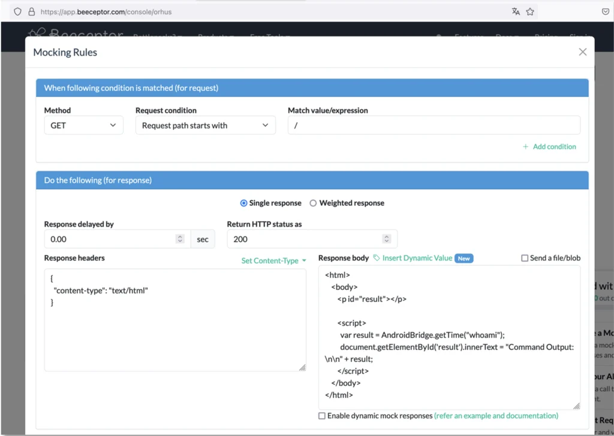This screenshot has width=614, height=436.
Task: Tick Enable dynamic mock responses checkbox
Action: pyautogui.click(x=322, y=416)
